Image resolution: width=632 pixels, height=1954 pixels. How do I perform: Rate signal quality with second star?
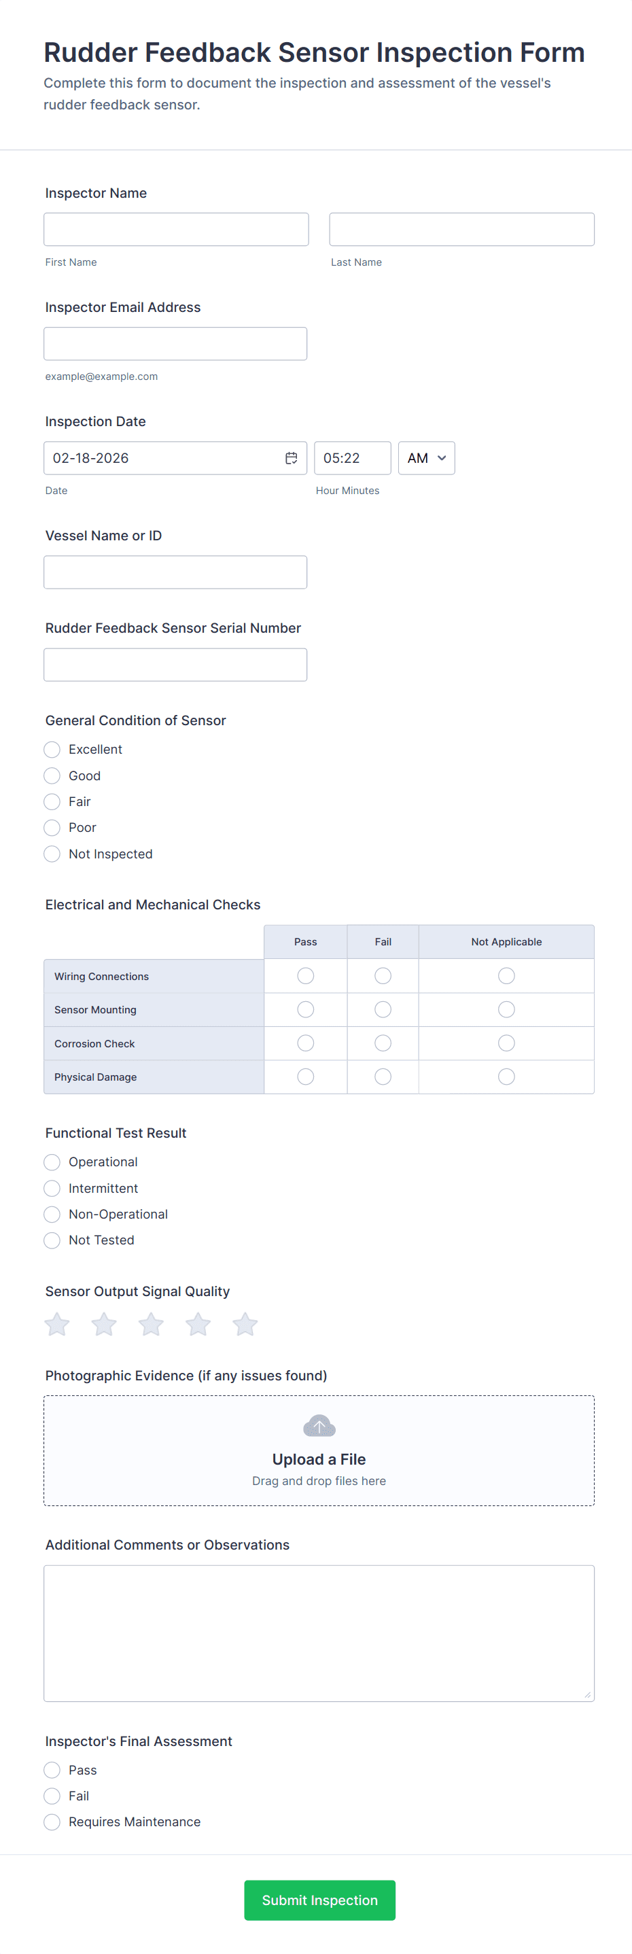tap(104, 1325)
